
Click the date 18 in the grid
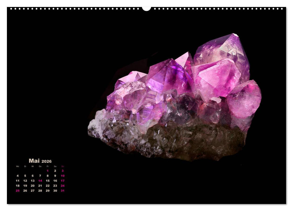click(18, 185)
